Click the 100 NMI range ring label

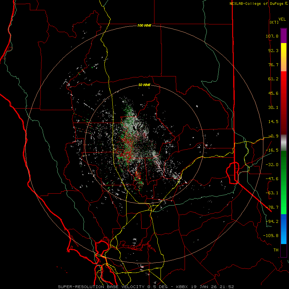pyautogui.click(x=144, y=25)
